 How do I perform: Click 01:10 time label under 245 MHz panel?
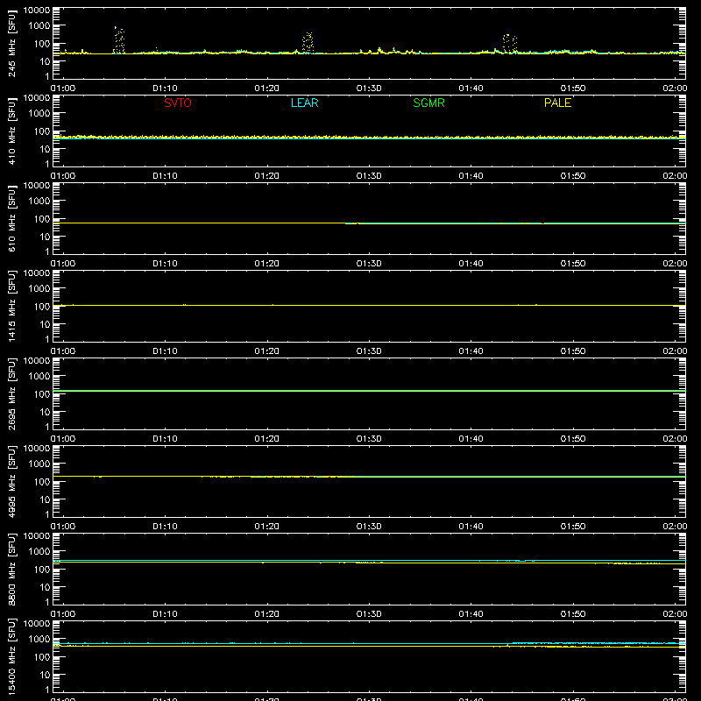[x=165, y=89]
